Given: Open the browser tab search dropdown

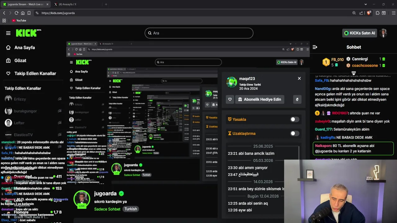Looking at the screenshot, I should [366, 4].
